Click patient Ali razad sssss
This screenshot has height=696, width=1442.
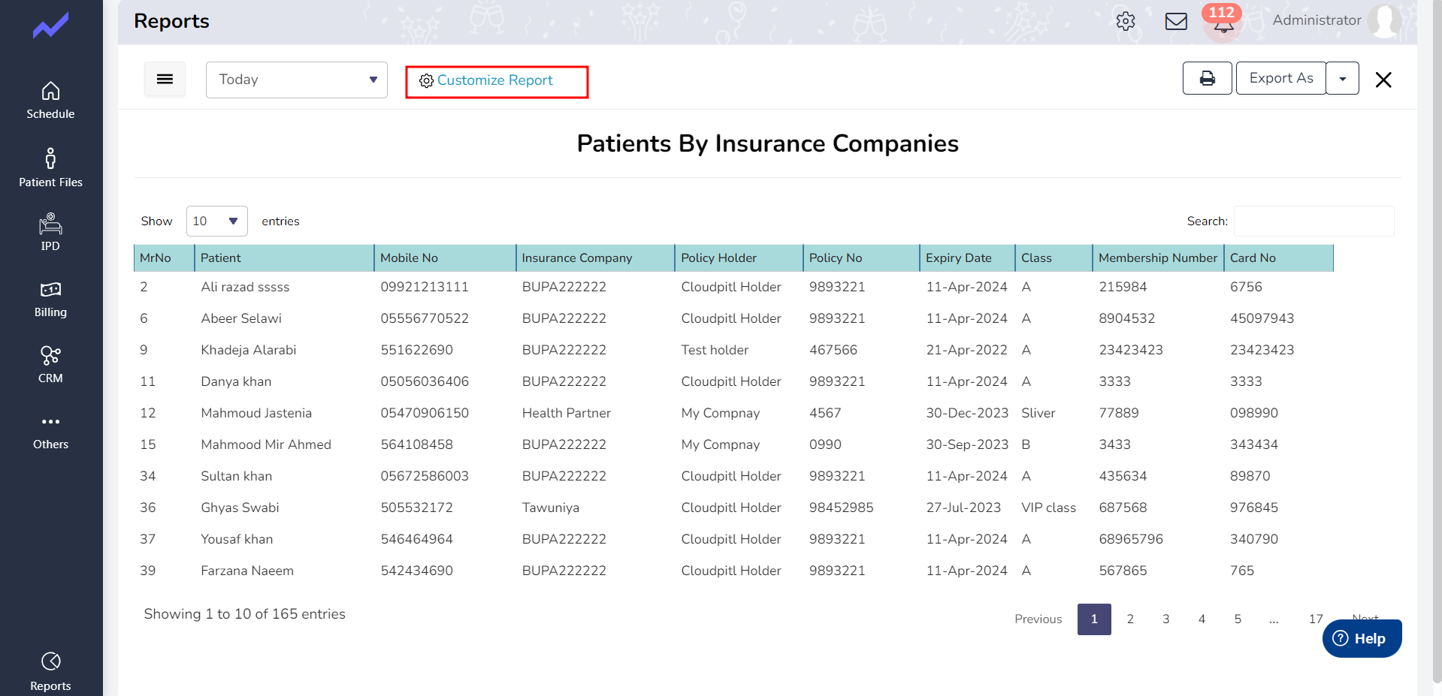click(x=245, y=287)
